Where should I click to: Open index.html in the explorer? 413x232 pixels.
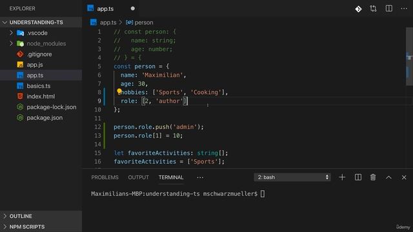(x=41, y=96)
